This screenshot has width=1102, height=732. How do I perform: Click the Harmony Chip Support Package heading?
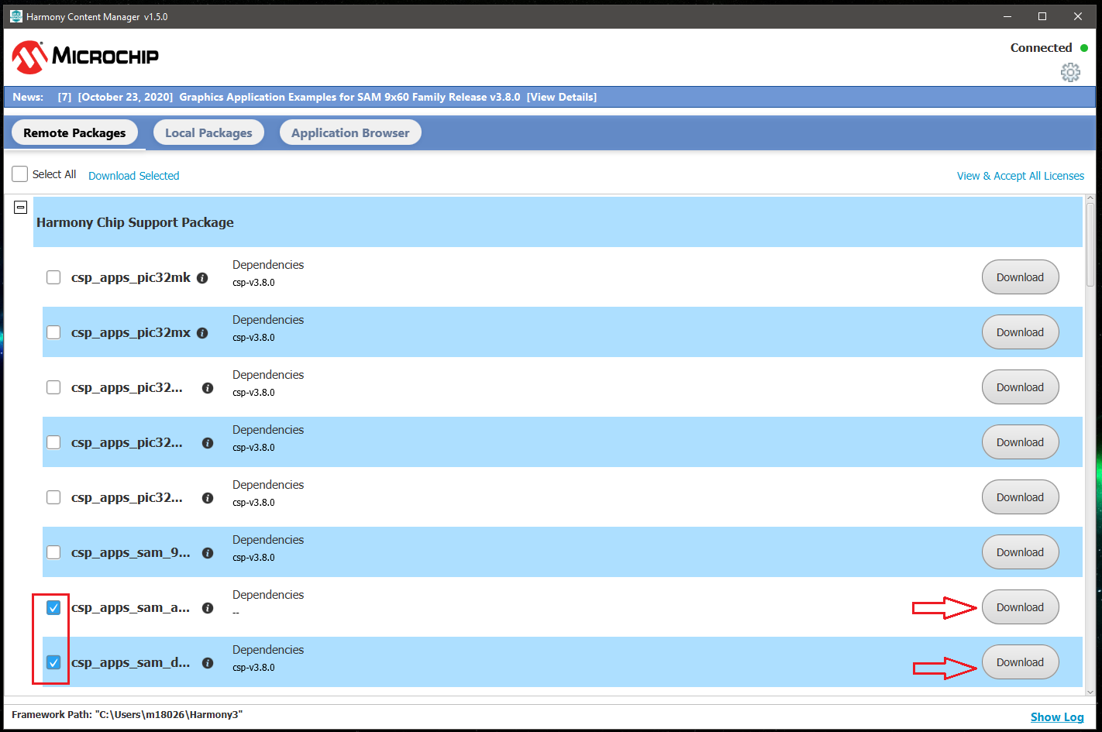pyautogui.click(x=135, y=222)
